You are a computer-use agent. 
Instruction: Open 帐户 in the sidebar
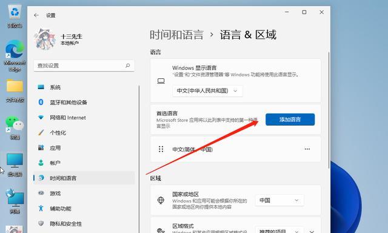tap(84, 163)
